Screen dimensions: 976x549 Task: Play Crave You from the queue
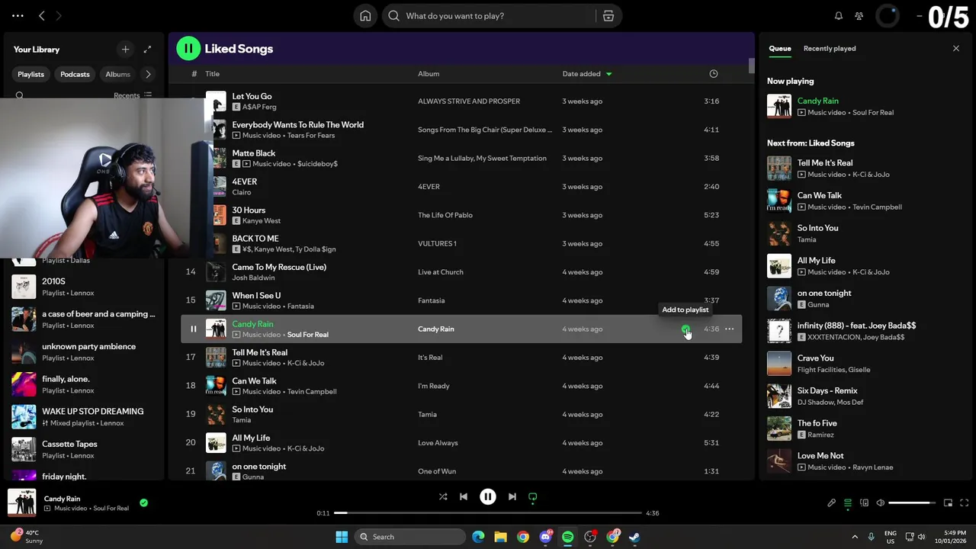865,364
